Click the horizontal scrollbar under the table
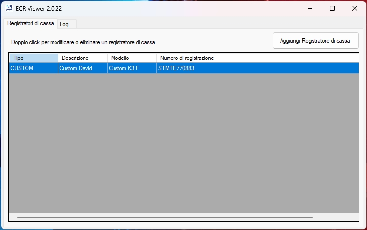This screenshot has width=367, height=230. point(165,217)
